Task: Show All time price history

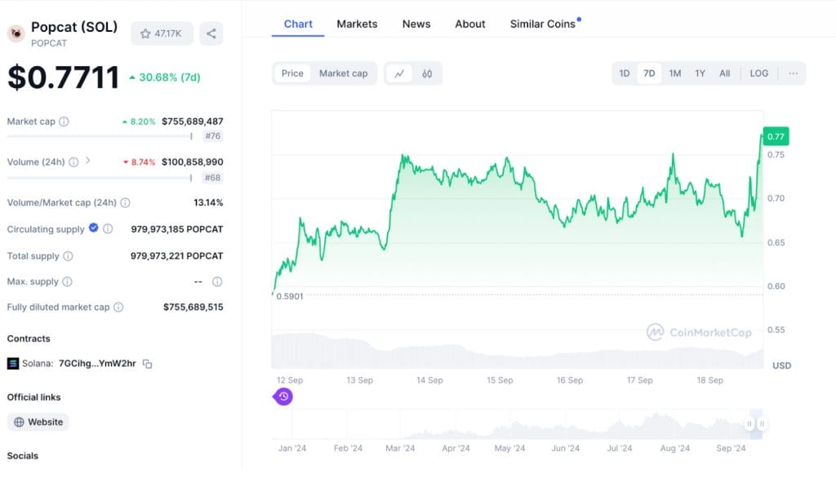Action: 725,73
